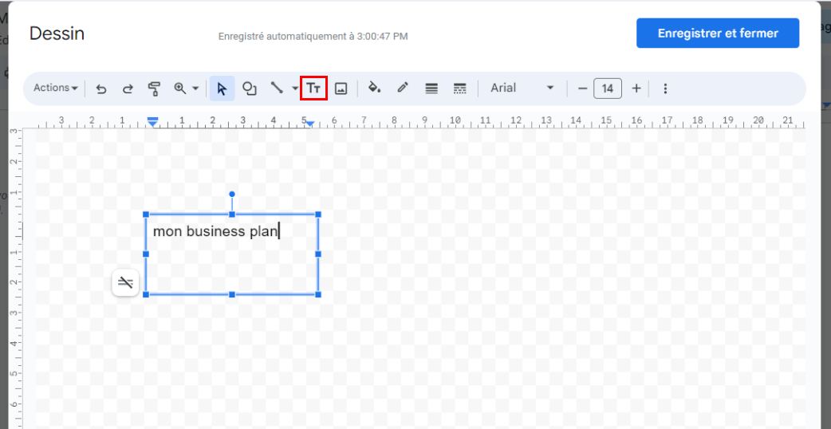The width and height of the screenshot is (831, 429).
Task: Open the Fill color paint bucket
Action: pos(375,89)
